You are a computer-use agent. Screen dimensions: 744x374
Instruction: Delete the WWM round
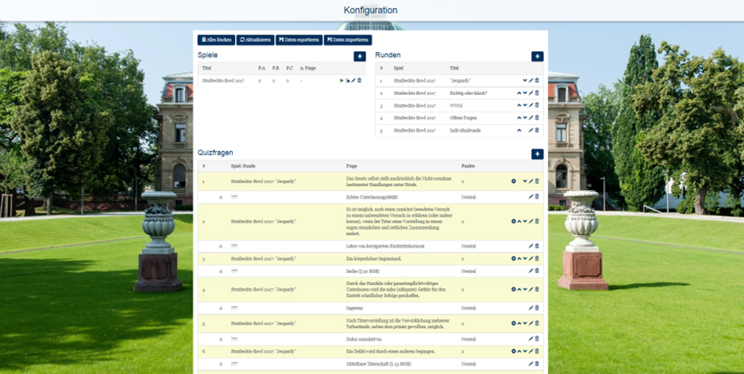tap(537, 106)
